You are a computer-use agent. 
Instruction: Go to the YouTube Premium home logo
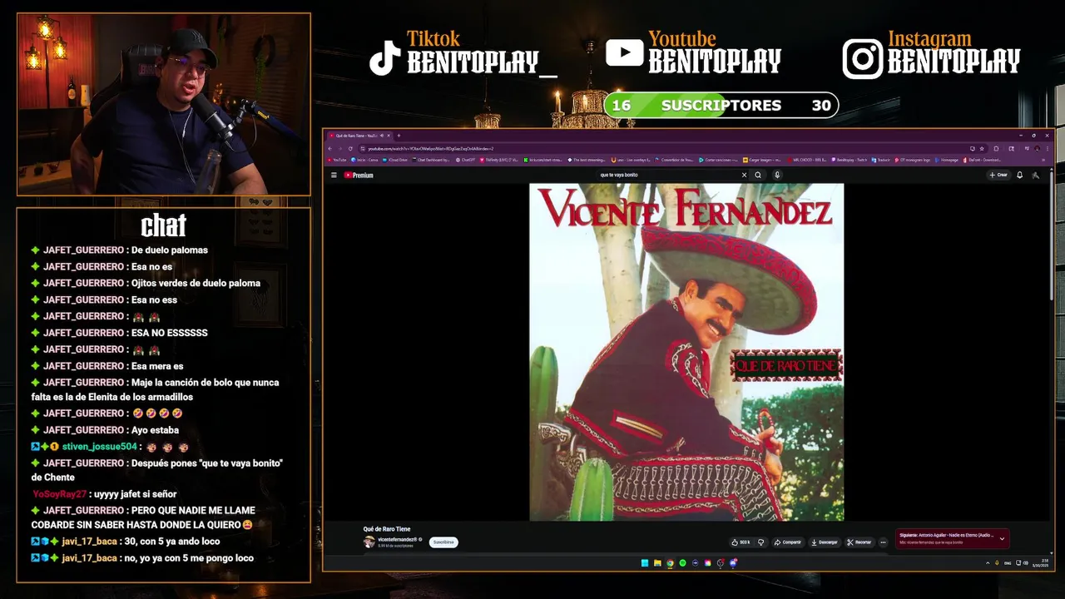click(359, 176)
